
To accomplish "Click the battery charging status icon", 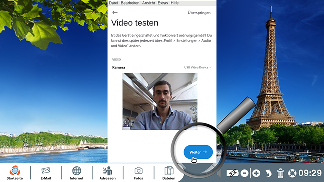I will [x=232, y=173].
